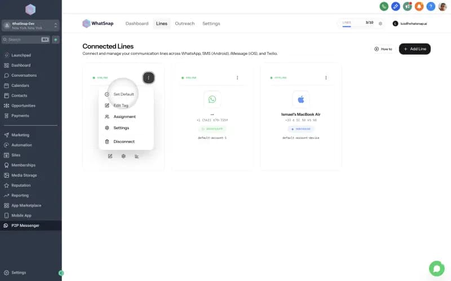
Task: Choose Settings from the line context menu
Action: [x=121, y=128]
